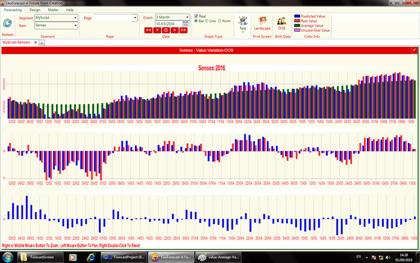Click the Landscape label under Print Screen
Viewport: 420px width, 263px height.
click(x=262, y=28)
